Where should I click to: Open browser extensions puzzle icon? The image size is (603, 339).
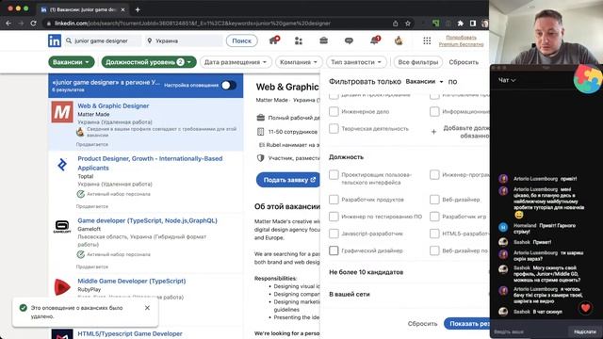pyautogui.click(x=461, y=23)
